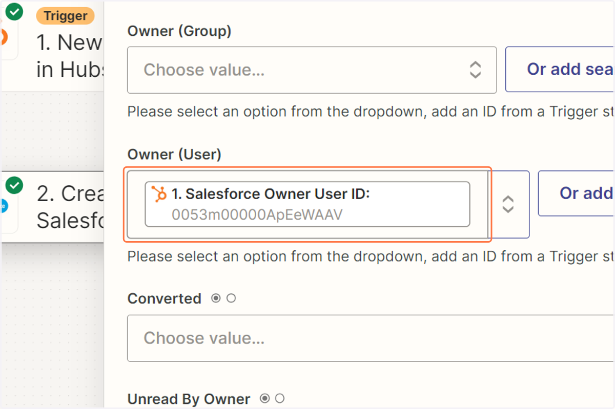Image resolution: width=615 pixels, height=409 pixels.
Task: Select the first Unread By Owner radio
Action: click(x=265, y=398)
